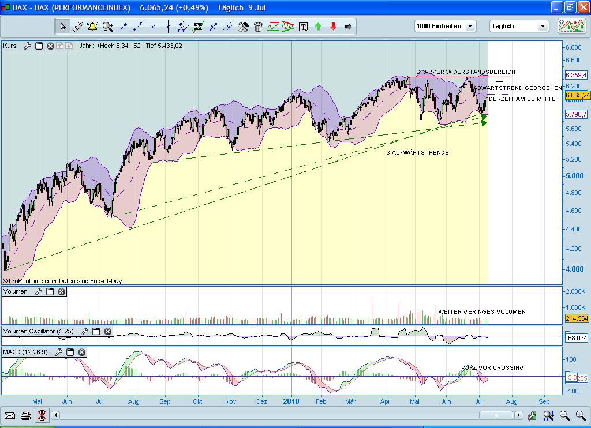
Task: Select the ruler measurement tool
Action: pyautogui.click(x=78, y=27)
